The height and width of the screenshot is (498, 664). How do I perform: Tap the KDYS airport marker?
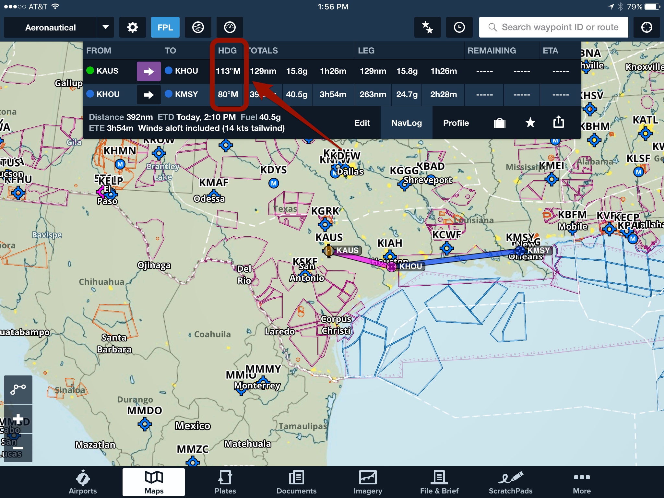[x=274, y=183]
